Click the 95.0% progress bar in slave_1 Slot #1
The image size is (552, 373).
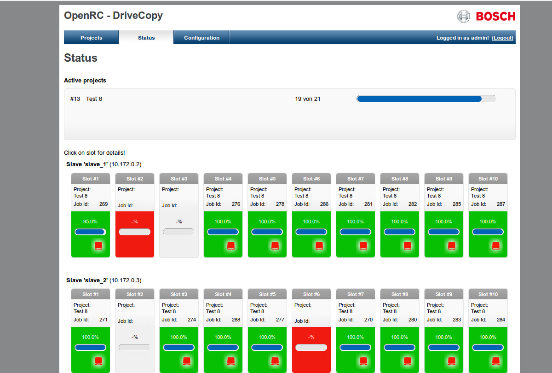[91, 232]
